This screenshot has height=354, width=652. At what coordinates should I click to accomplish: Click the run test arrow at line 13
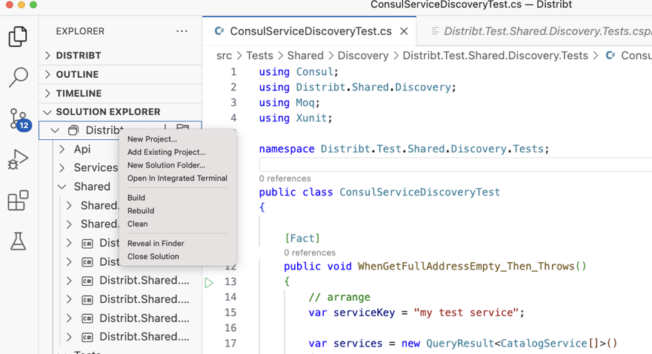pos(209,283)
